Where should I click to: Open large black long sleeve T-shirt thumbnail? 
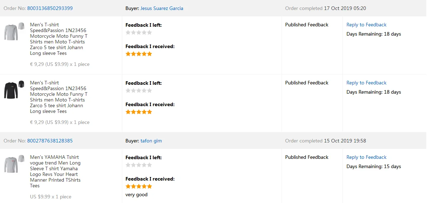[x=11, y=90]
